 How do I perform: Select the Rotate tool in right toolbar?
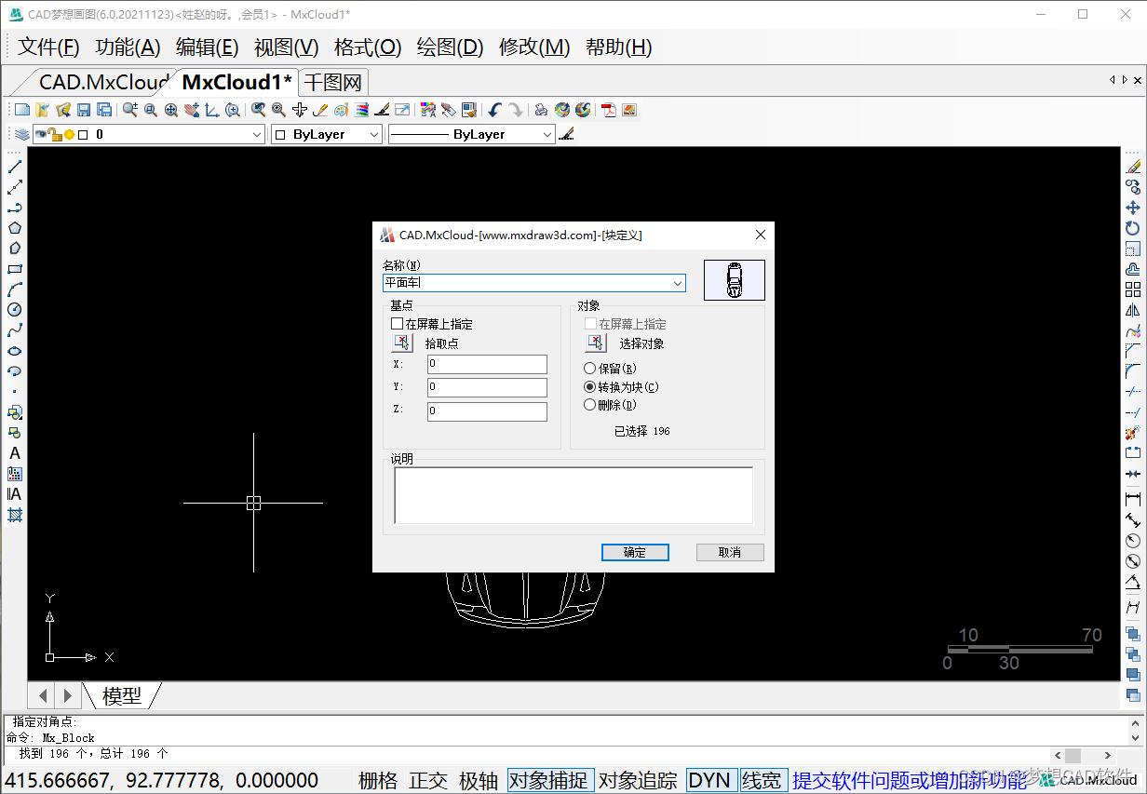1133,228
